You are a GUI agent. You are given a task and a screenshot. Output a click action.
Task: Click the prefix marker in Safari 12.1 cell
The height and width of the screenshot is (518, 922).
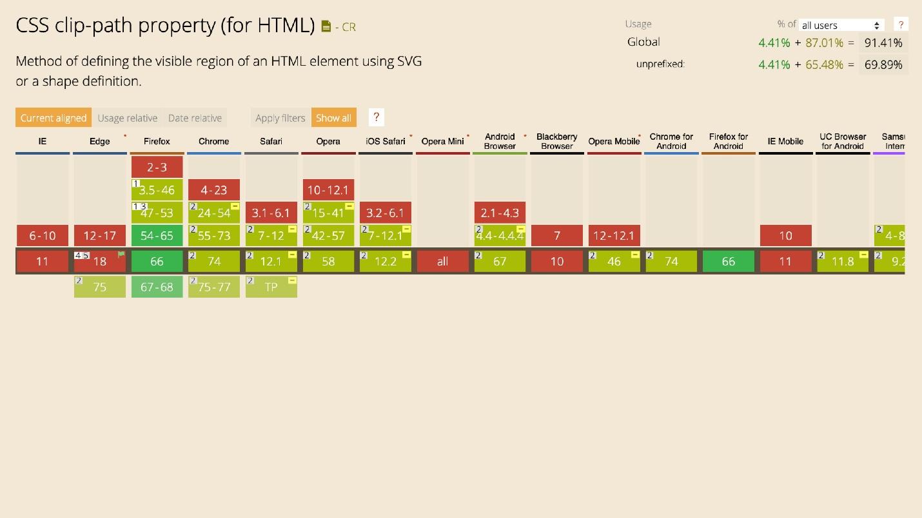[292, 255]
